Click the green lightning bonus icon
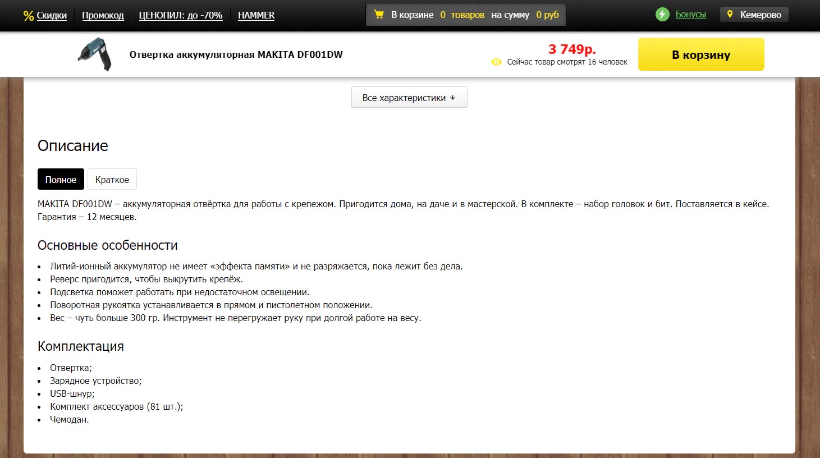The image size is (820, 458). pos(662,15)
